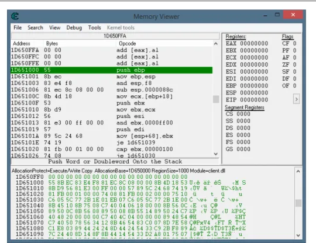Select row 1D651012 push esi

(112, 116)
